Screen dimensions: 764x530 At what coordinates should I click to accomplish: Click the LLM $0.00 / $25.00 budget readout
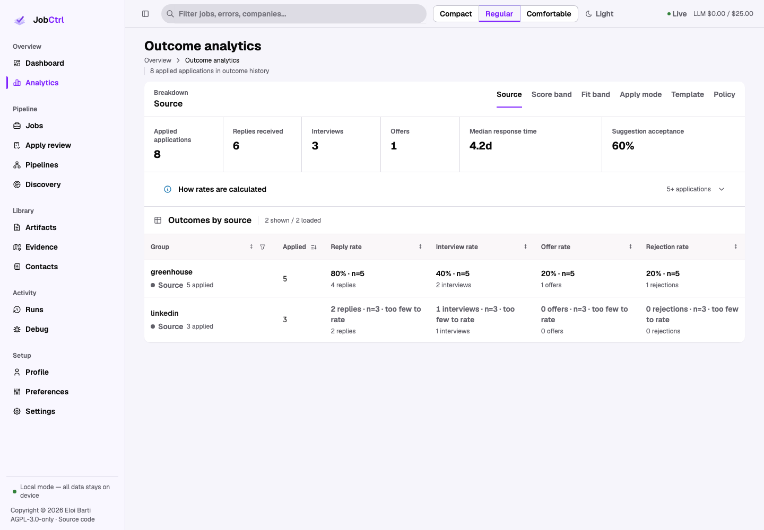coord(723,14)
